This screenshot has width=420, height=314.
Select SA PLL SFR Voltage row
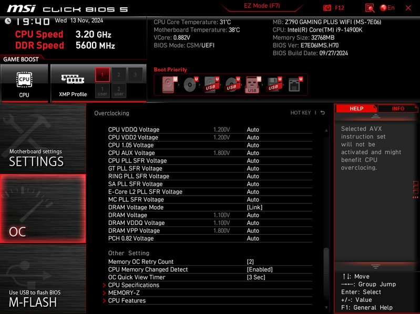coord(210,183)
